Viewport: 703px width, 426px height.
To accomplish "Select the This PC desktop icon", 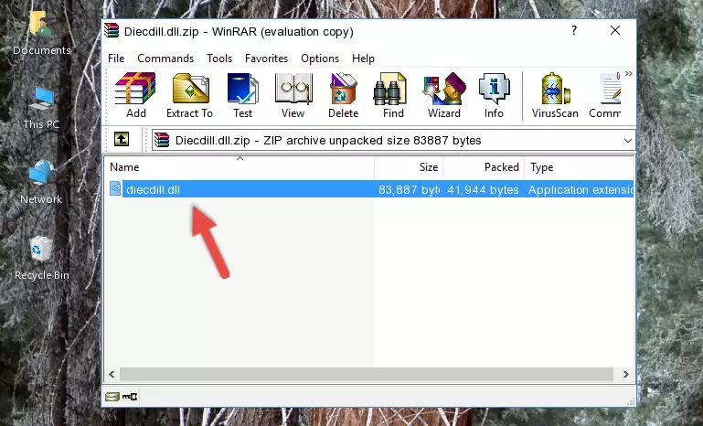I will (x=41, y=108).
